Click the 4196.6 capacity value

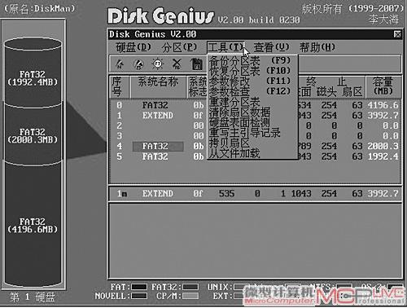(x=383, y=105)
